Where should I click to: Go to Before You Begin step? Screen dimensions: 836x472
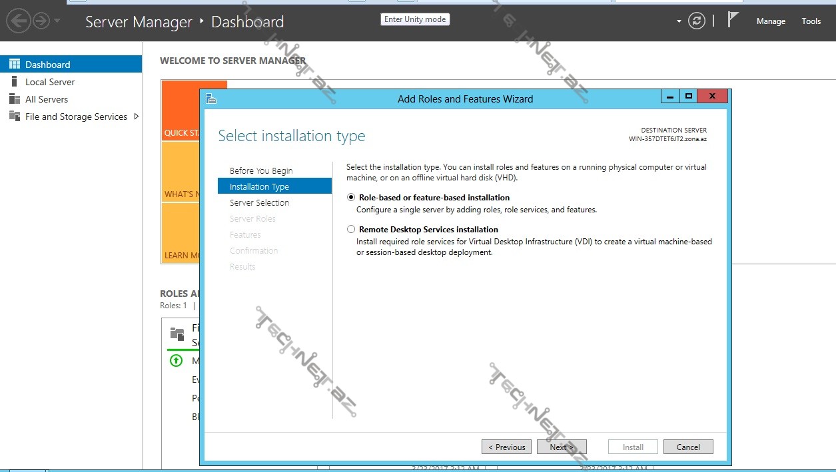coord(261,171)
